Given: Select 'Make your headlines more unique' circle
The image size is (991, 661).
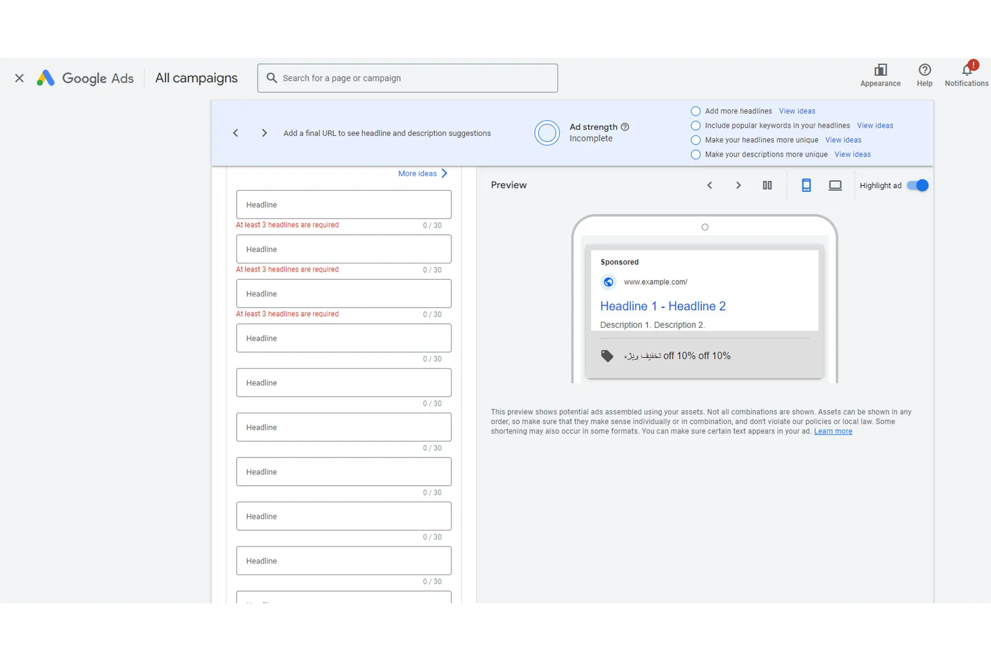Looking at the screenshot, I should pos(695,140).
